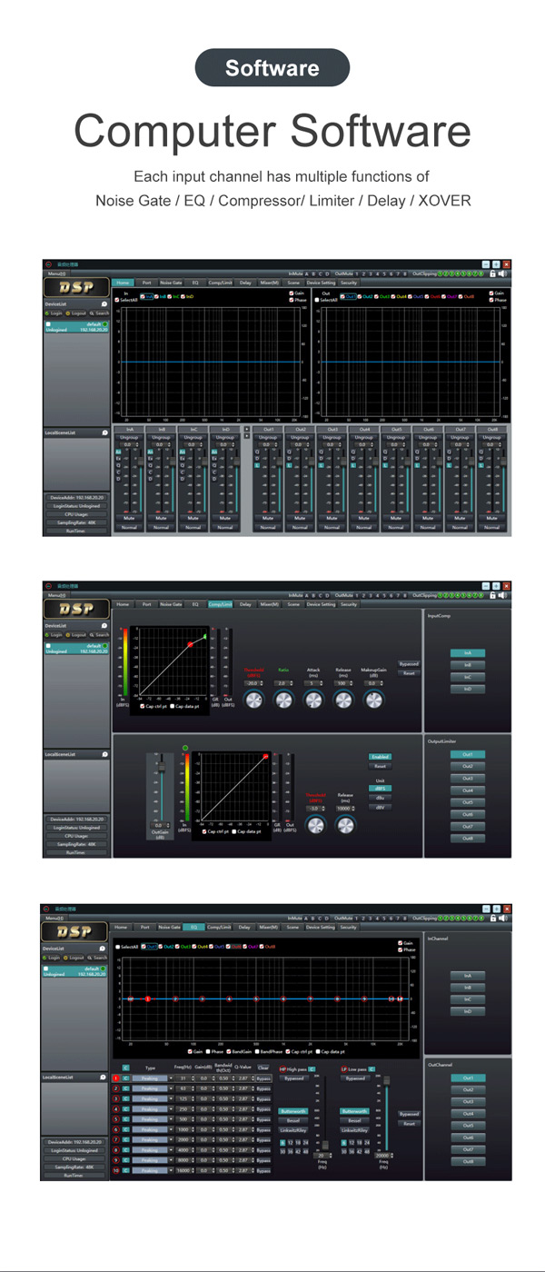The image size is (545, 1272).
Task: Toggle the input Phase checkbox in Home screenshot
Action: pyautogui.click(x=292, y=300)
